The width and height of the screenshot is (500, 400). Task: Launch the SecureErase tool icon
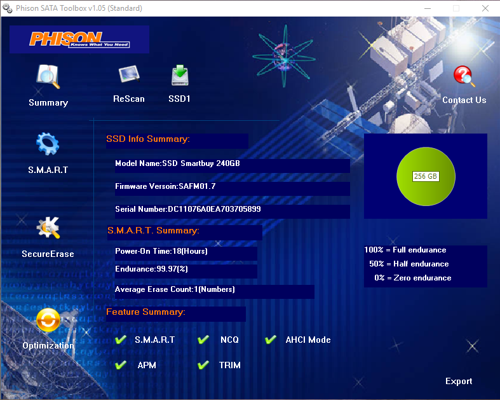click(x=48, y=227)
